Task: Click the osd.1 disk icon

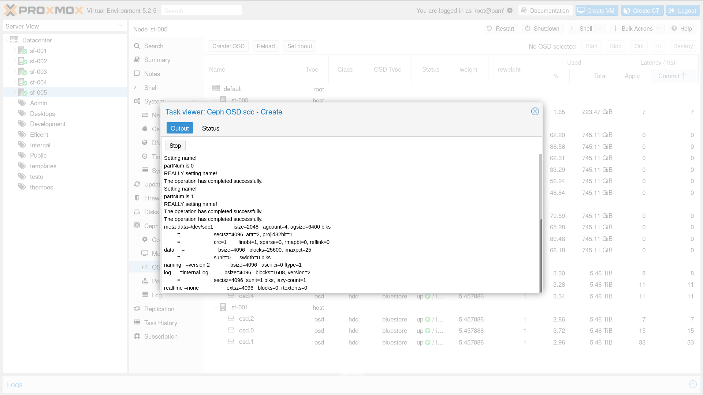Action: pyautogui.click(x=231, y=342)
